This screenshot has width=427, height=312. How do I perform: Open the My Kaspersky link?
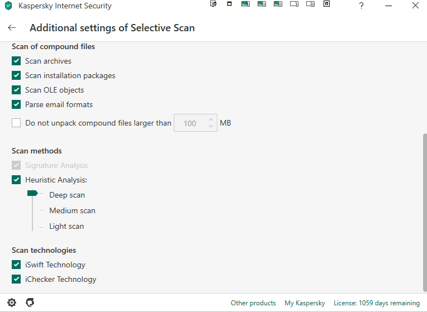point(305,303)
